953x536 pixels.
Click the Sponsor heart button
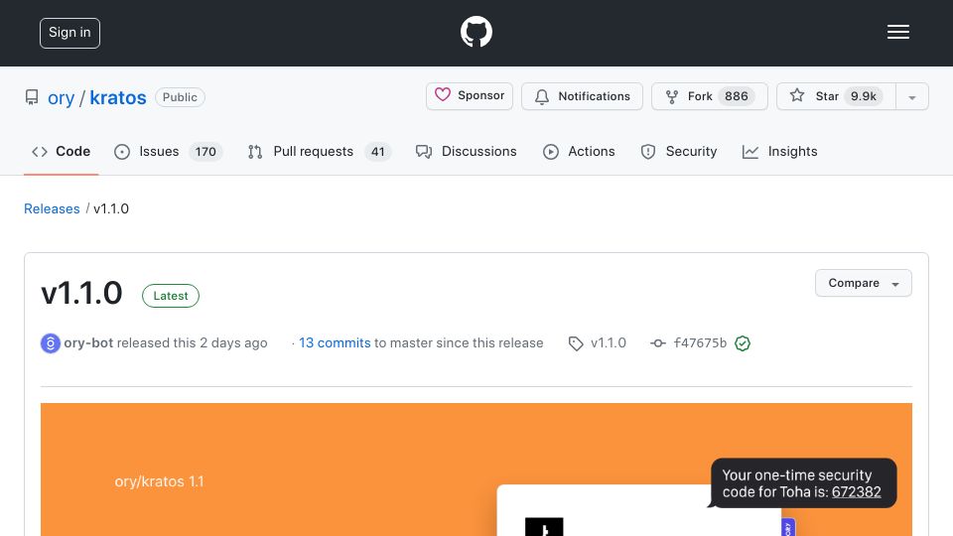[470, 96]
